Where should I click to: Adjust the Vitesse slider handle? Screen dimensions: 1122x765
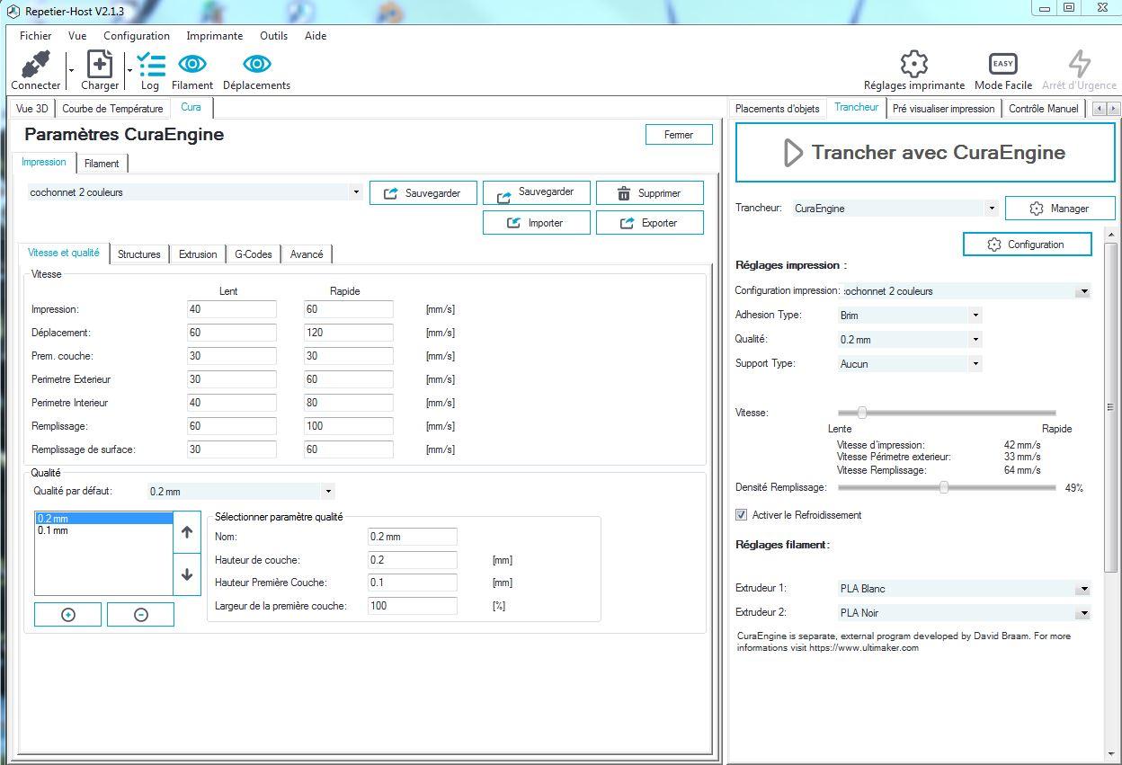pos(861,413)
